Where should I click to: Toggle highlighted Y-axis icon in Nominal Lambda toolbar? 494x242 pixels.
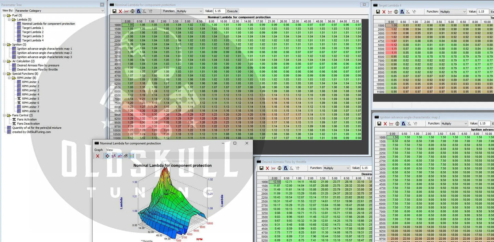(x=138, y=11)
